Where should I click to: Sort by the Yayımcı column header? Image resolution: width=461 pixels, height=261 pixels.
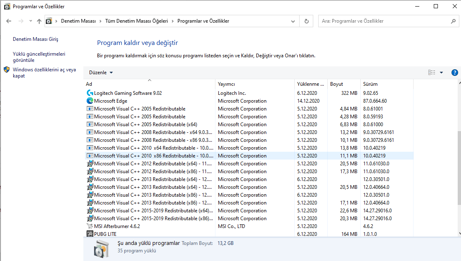click(255, 84)
